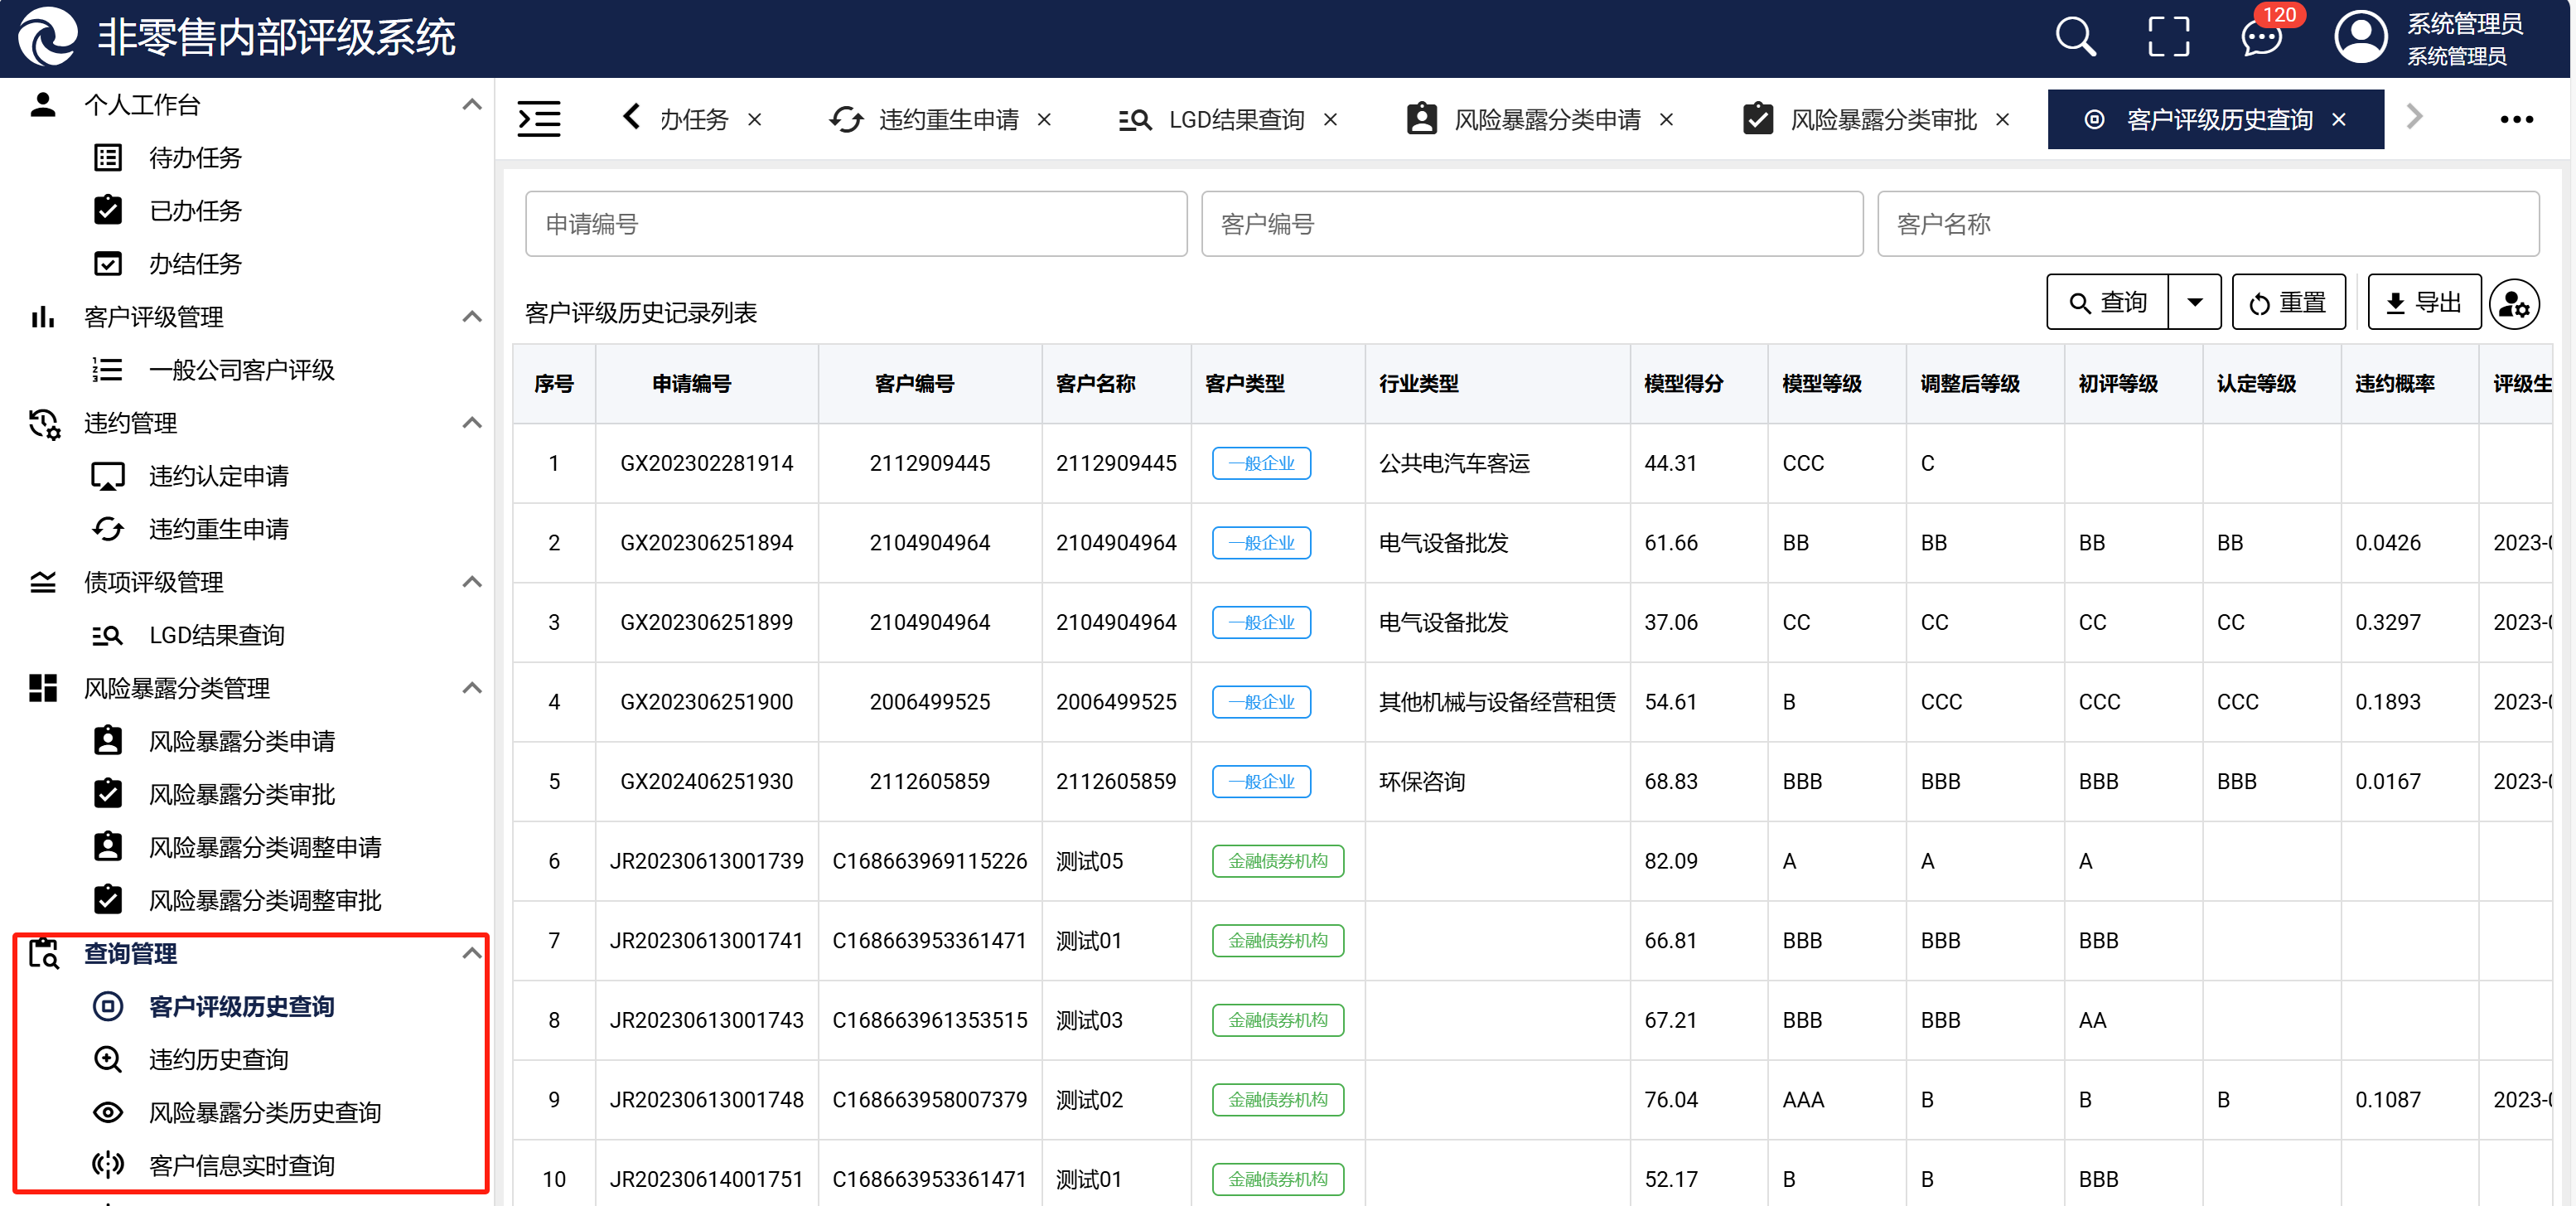
Task: Open dropdown arrow next to 查询 button
Action: tap(2195, 302)
